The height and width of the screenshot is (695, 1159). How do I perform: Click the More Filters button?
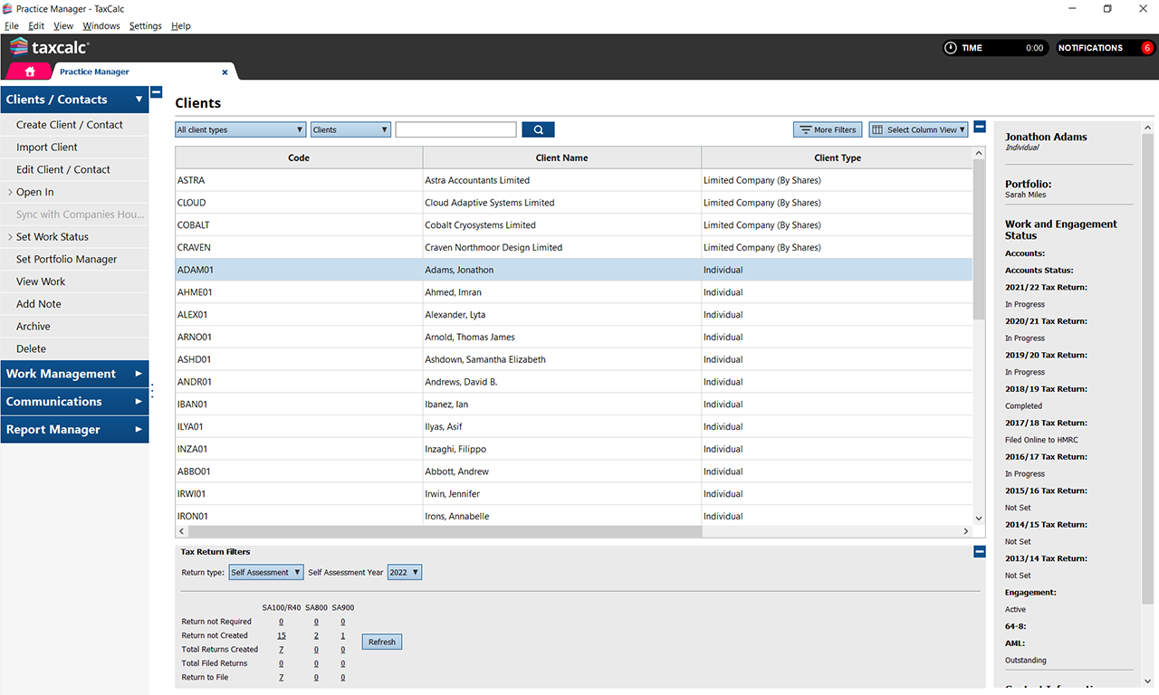pyautogui.click(x=827, y=130)
